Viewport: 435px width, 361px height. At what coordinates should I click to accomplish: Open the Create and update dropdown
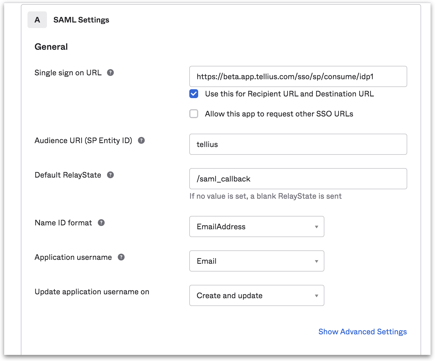[257, 296]
